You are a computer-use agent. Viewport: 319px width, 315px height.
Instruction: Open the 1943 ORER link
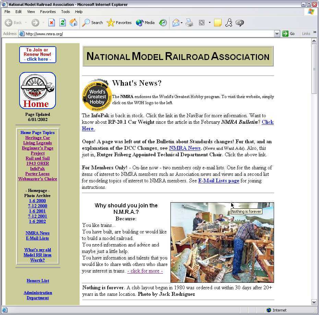(38, 163)
